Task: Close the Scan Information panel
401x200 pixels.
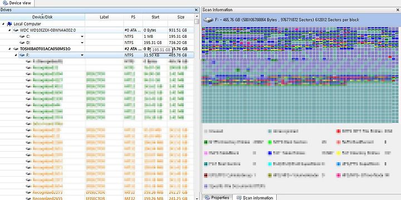Action: pyautogui.click(x=398, y=10)
